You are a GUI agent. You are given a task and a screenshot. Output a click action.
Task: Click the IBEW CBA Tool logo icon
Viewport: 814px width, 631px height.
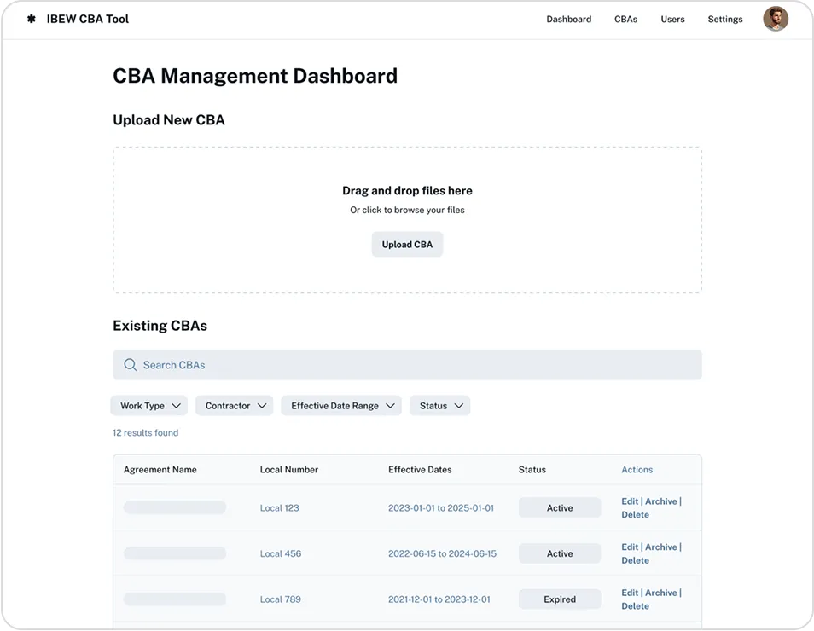coord(32,19)
